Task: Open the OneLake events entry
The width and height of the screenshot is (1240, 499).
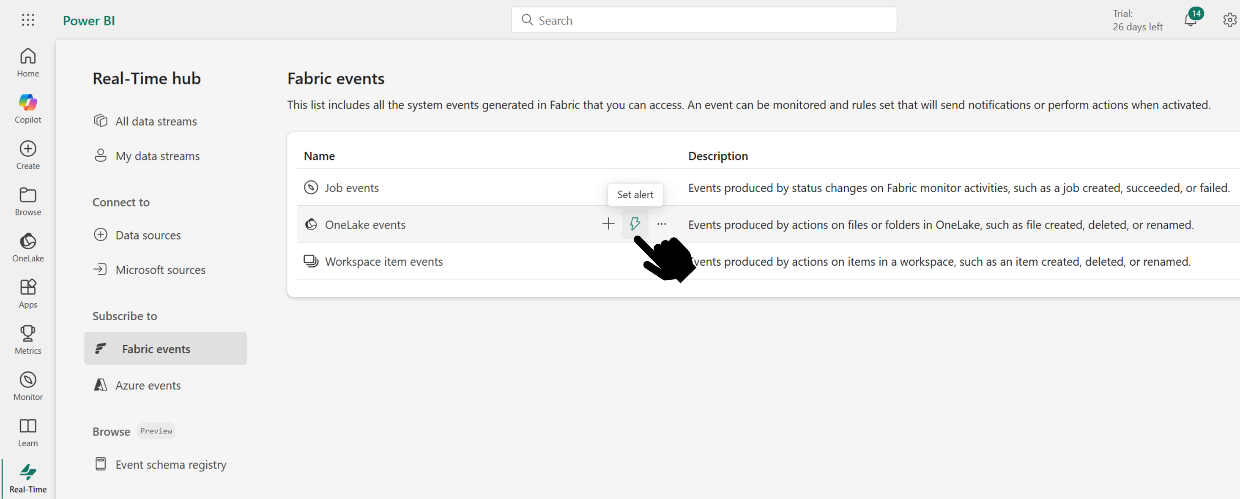Action: (365, 225)
